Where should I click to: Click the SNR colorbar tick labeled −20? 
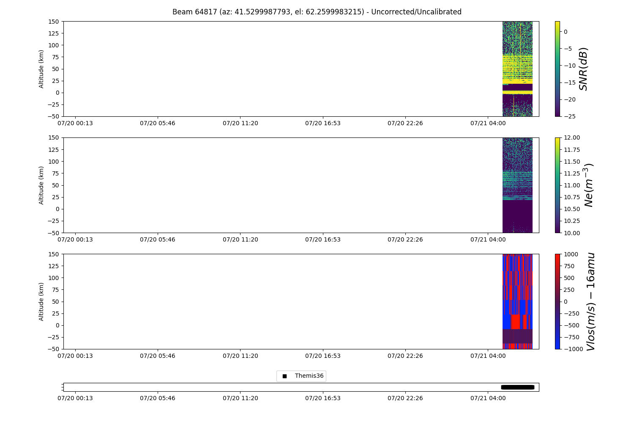click(569, 99)
